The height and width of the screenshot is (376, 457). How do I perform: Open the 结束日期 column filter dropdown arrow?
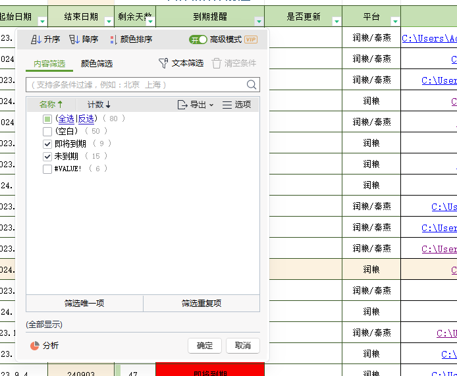108,22
